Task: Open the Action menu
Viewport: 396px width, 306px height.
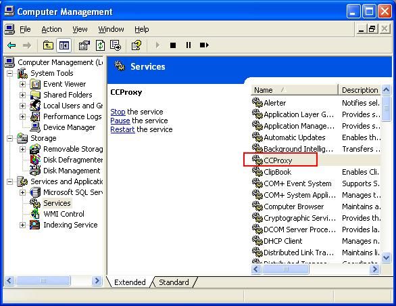Action: pos(51,29)
